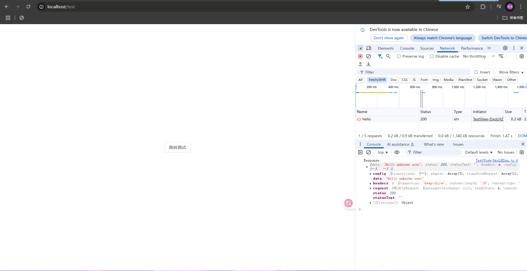The image size is (527, 271).
Task: Open the No throttling dropdown
Action: pyautogui.click(x=478, y=56)
